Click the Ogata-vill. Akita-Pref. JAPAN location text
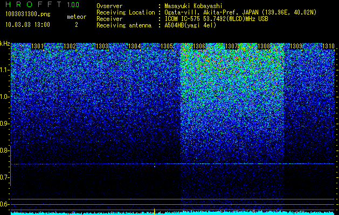The width and height of the screenshot is (339, 215). tap(240, 12)
